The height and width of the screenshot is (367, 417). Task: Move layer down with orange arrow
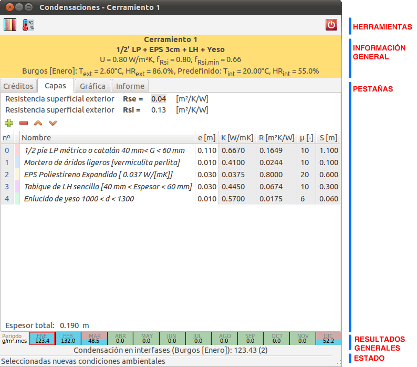click(x=52, y=123)
